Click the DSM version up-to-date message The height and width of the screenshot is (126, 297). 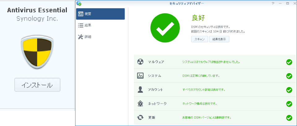point(207,117)
